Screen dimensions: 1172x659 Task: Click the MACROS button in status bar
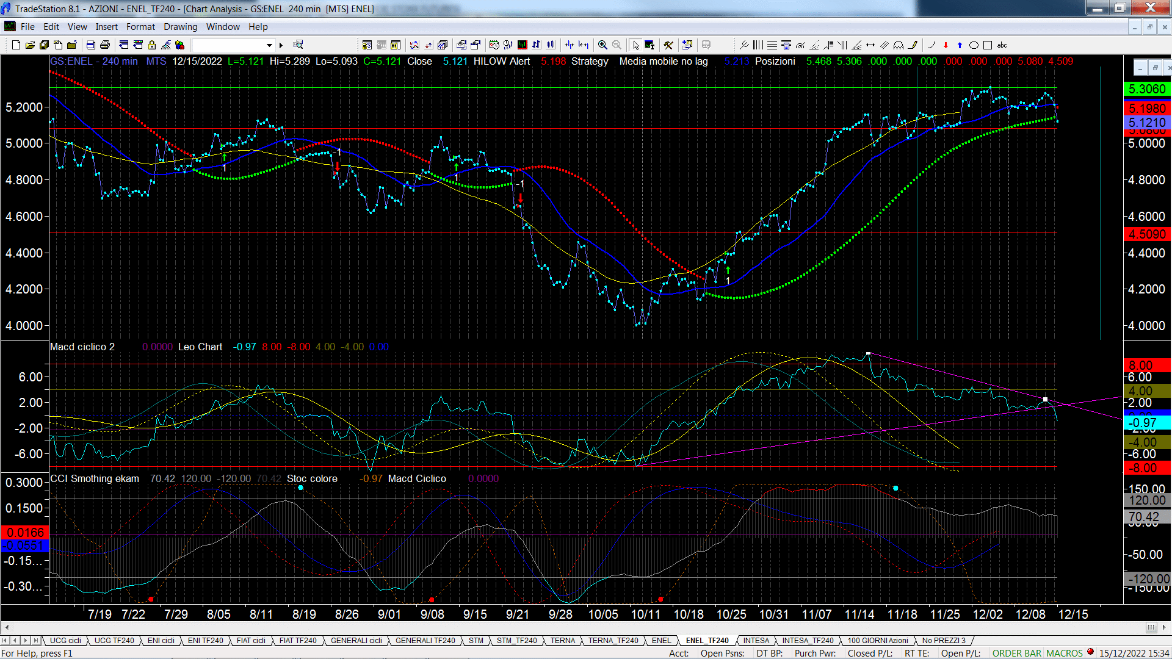pos(1064,653)
